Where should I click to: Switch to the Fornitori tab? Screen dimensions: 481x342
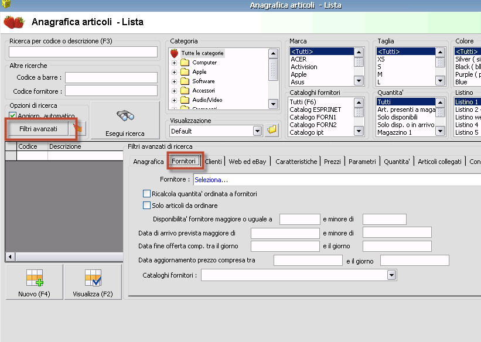click(x=184, y=161)
